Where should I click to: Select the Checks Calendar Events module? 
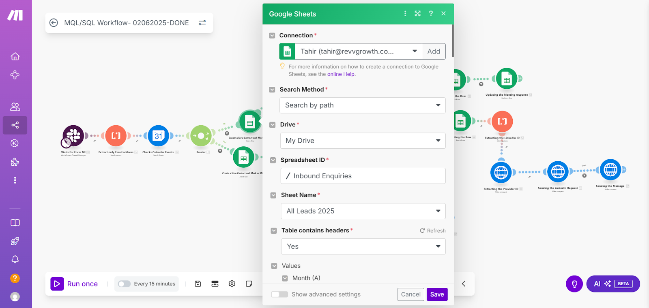point(158,136)
